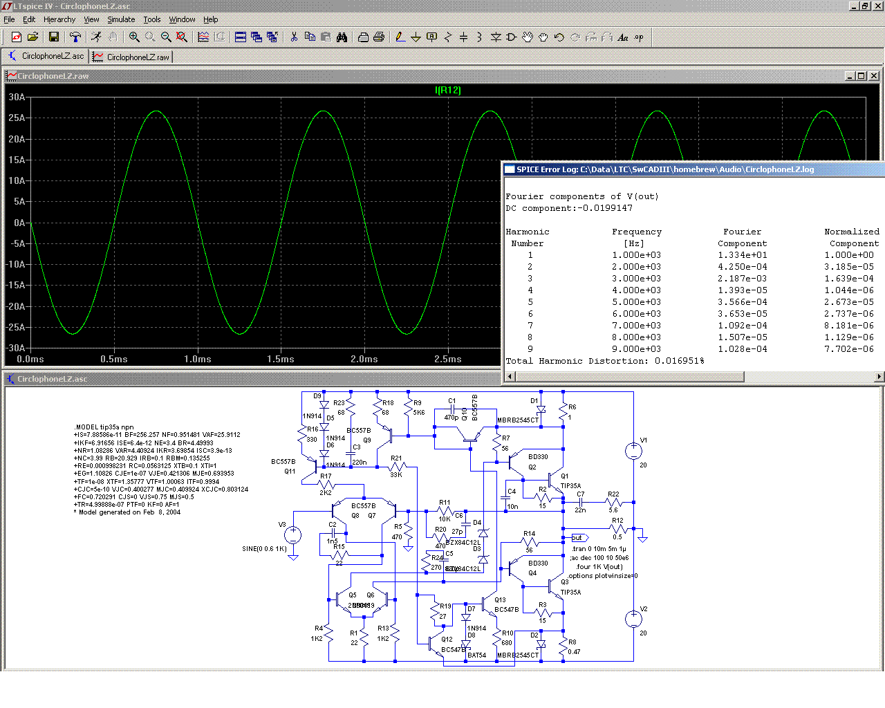
Task: Open the Edit menu
Action: pyautogui.click(x=29, y=19)
